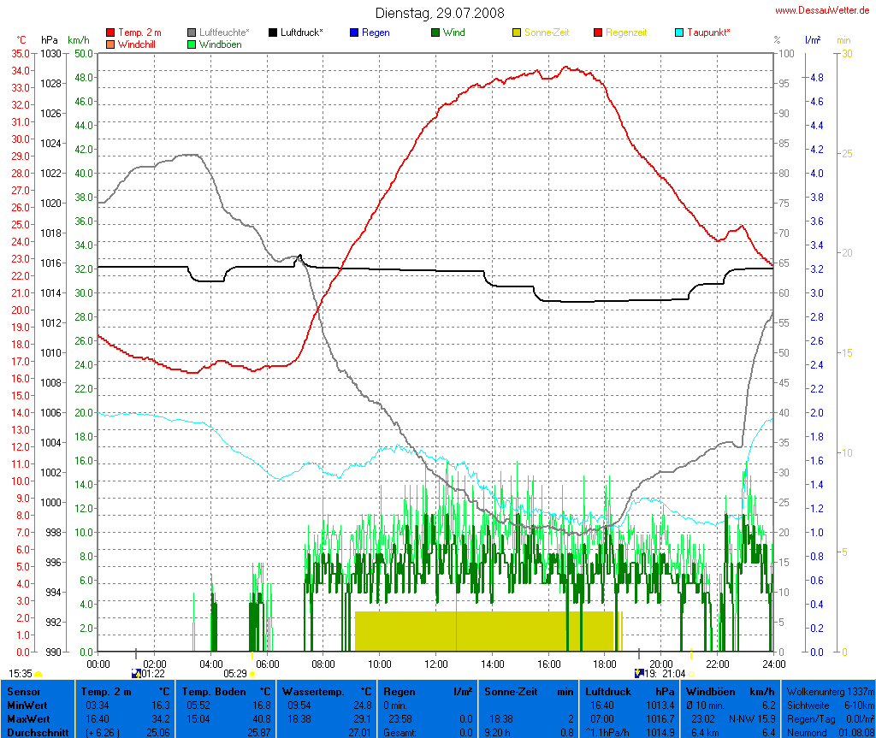This screenshot has height=738, width=876.
Task: Click the sun marker beside 05:29
Action: [252, 674]
